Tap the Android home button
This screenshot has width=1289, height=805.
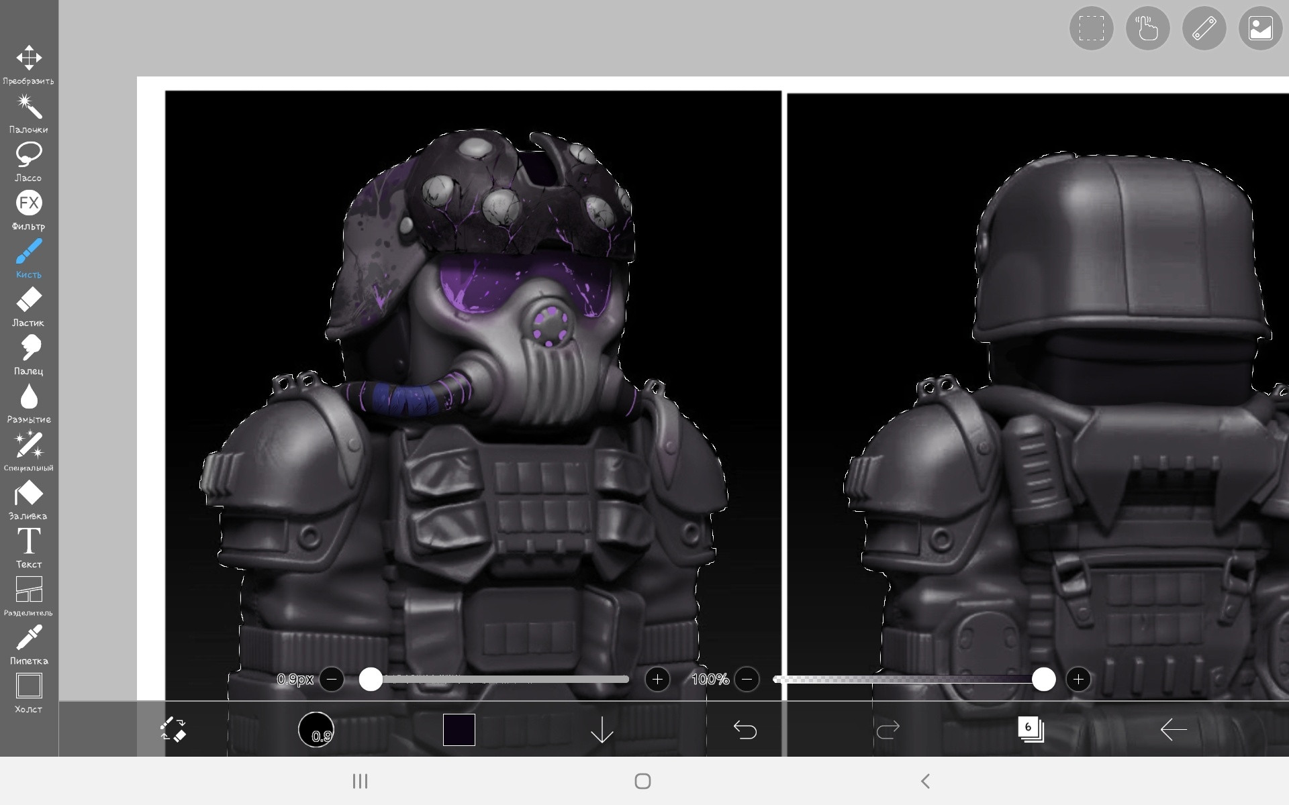pos(643,781)
